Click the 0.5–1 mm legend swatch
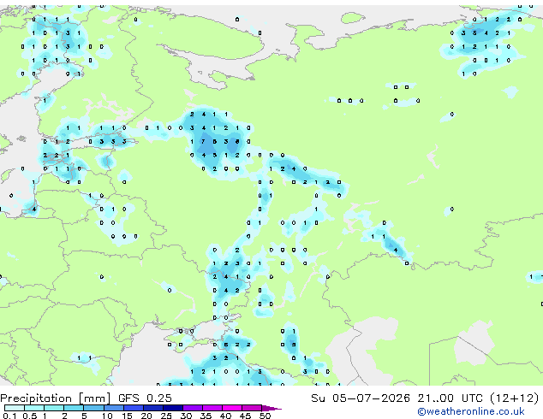This screenshot has height=419, width=543. pos(34,408)
